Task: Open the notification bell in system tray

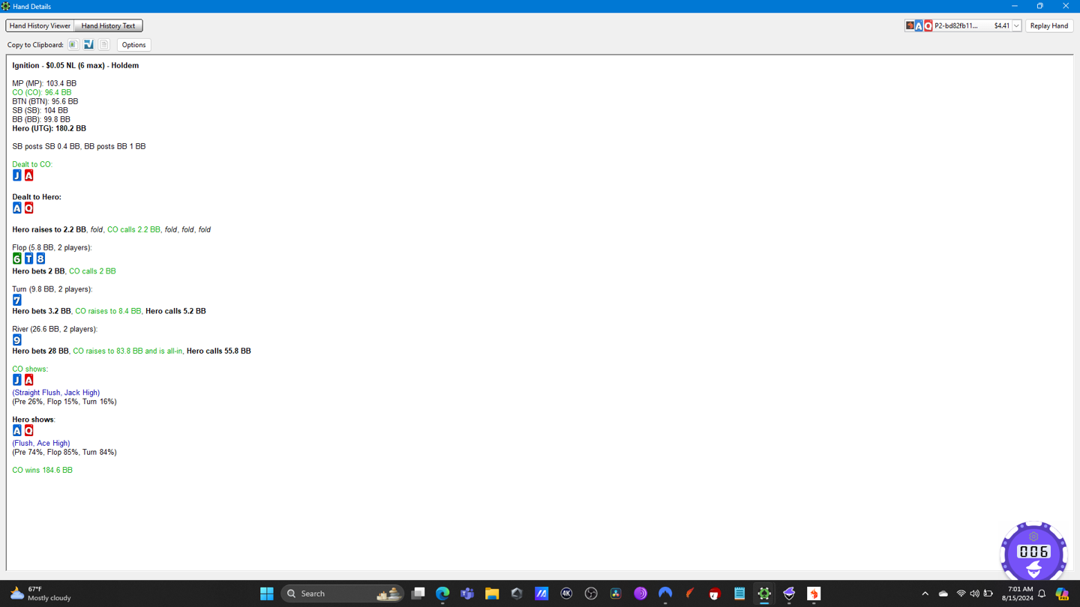Action: point(1042,594)
